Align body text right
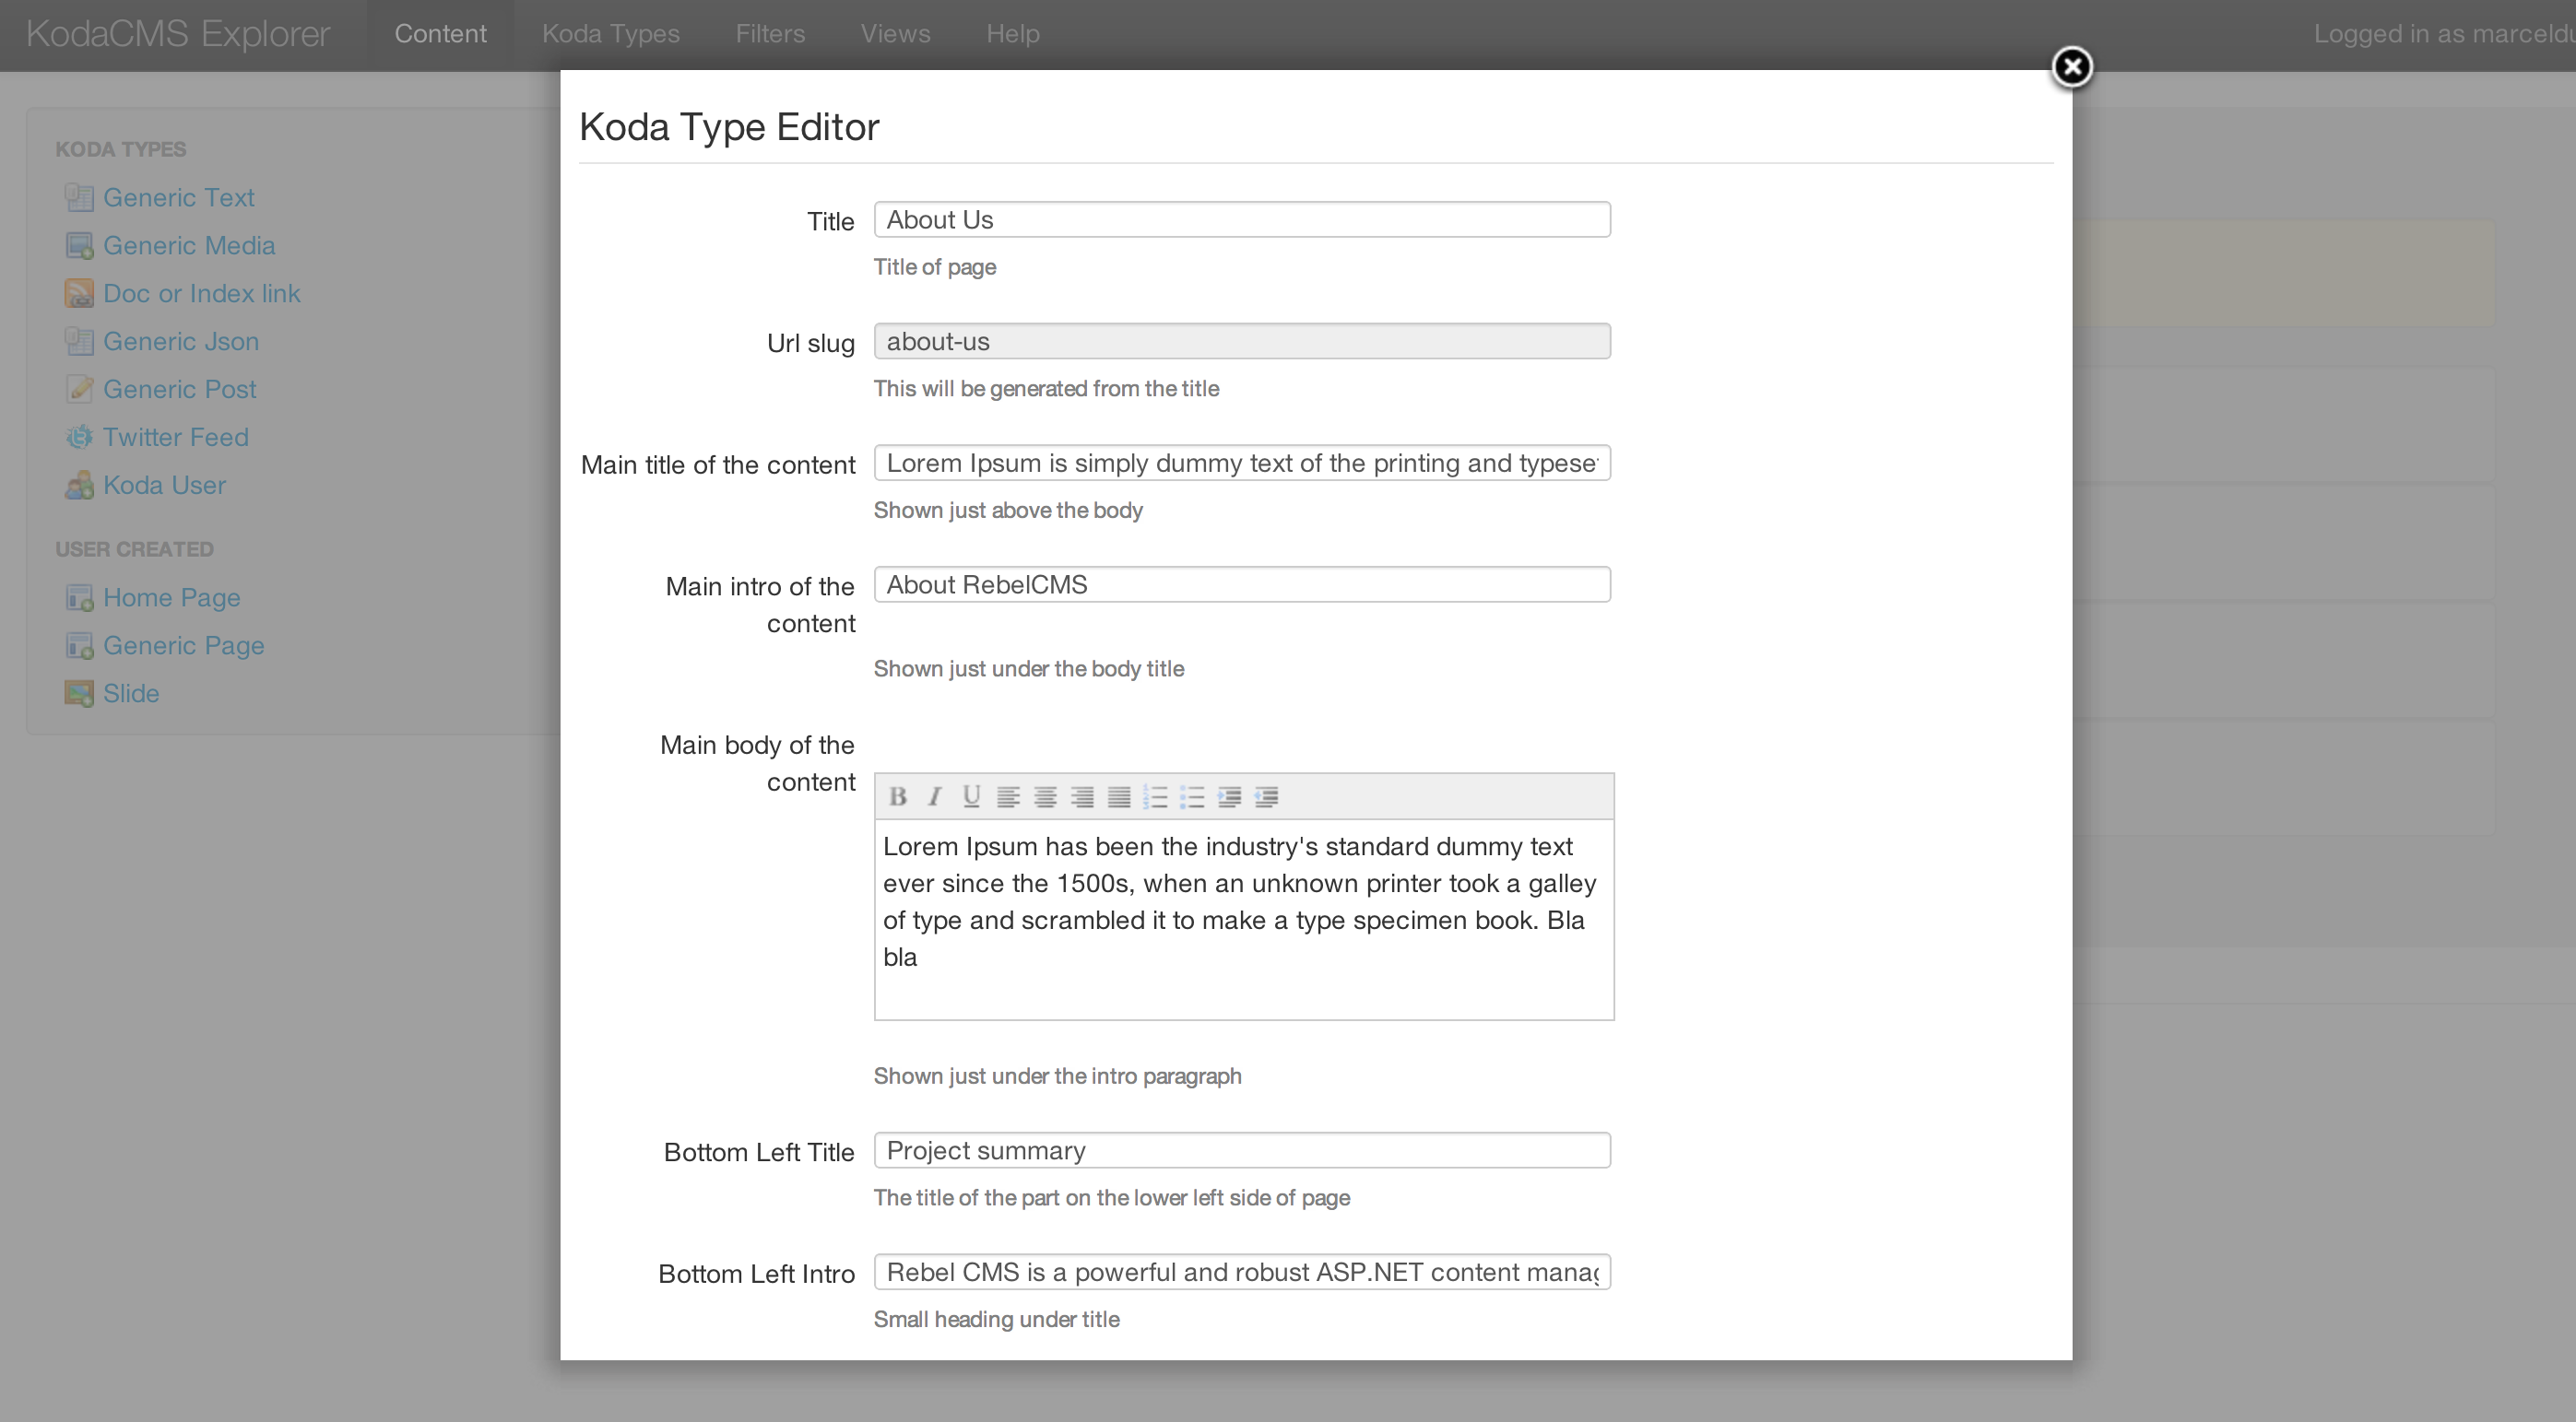 coord(1082,796)
